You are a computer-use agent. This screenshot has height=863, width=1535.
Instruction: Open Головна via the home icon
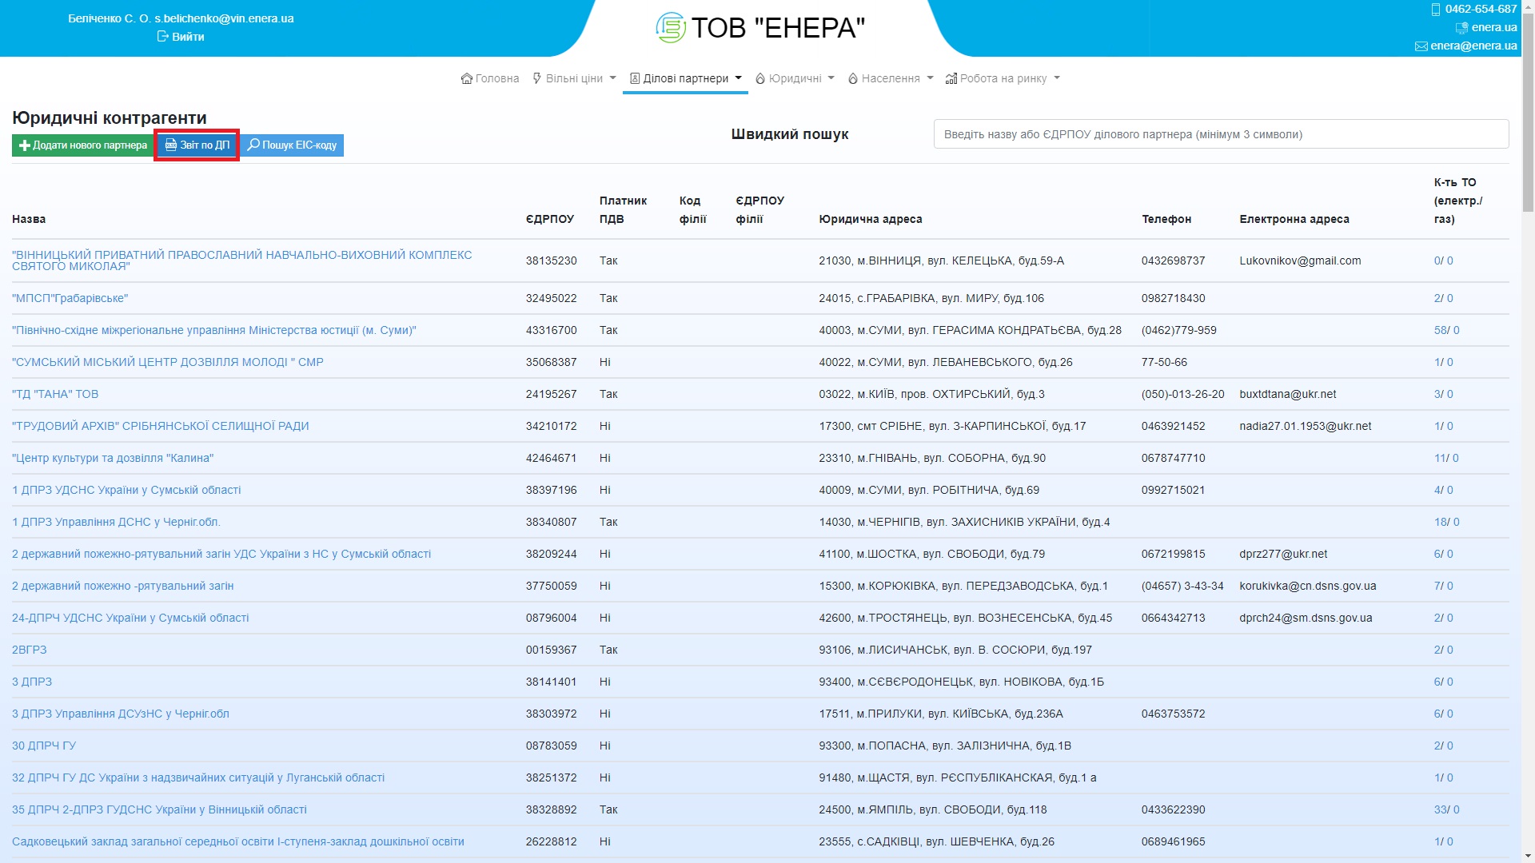(467, 78)
